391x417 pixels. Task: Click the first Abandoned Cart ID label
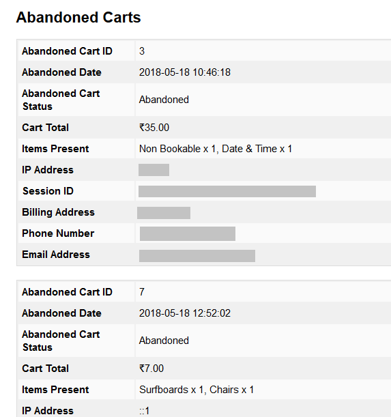(x=67, y=51)
